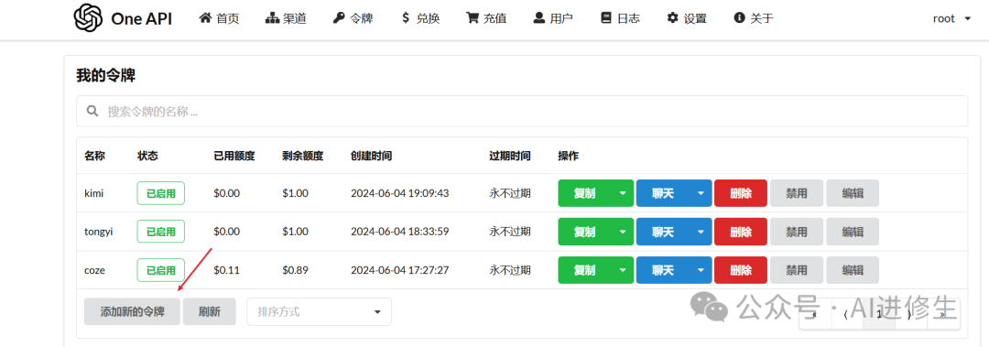Click the token name search field
Viewport: 989px width, 347px height.
pyautogui.click(x=522, y=111)
